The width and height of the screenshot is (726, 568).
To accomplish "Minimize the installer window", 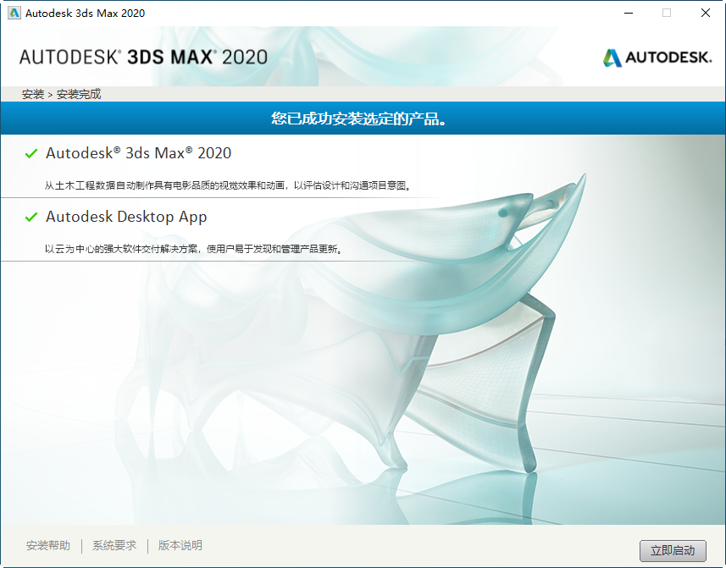I will point(629,13).
